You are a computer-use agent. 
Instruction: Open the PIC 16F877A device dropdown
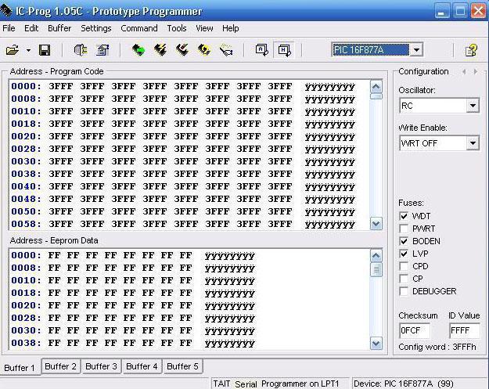[417, 49]
